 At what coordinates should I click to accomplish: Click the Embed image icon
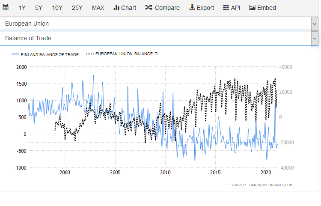tap(252, 8)
